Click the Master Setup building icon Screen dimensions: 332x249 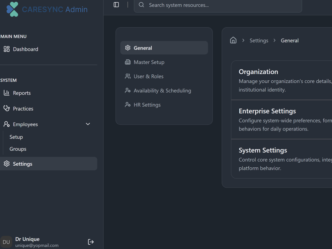[x=128, y=62]
